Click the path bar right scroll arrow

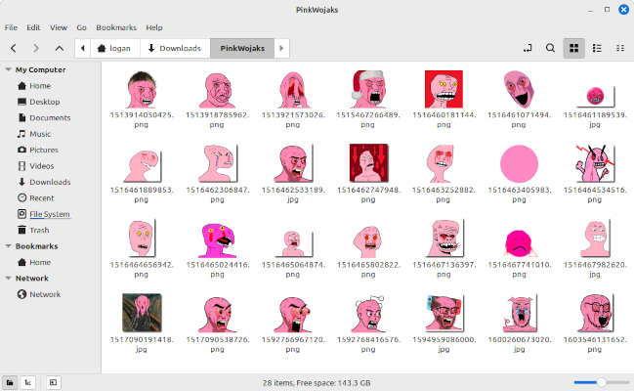point(281,48)
